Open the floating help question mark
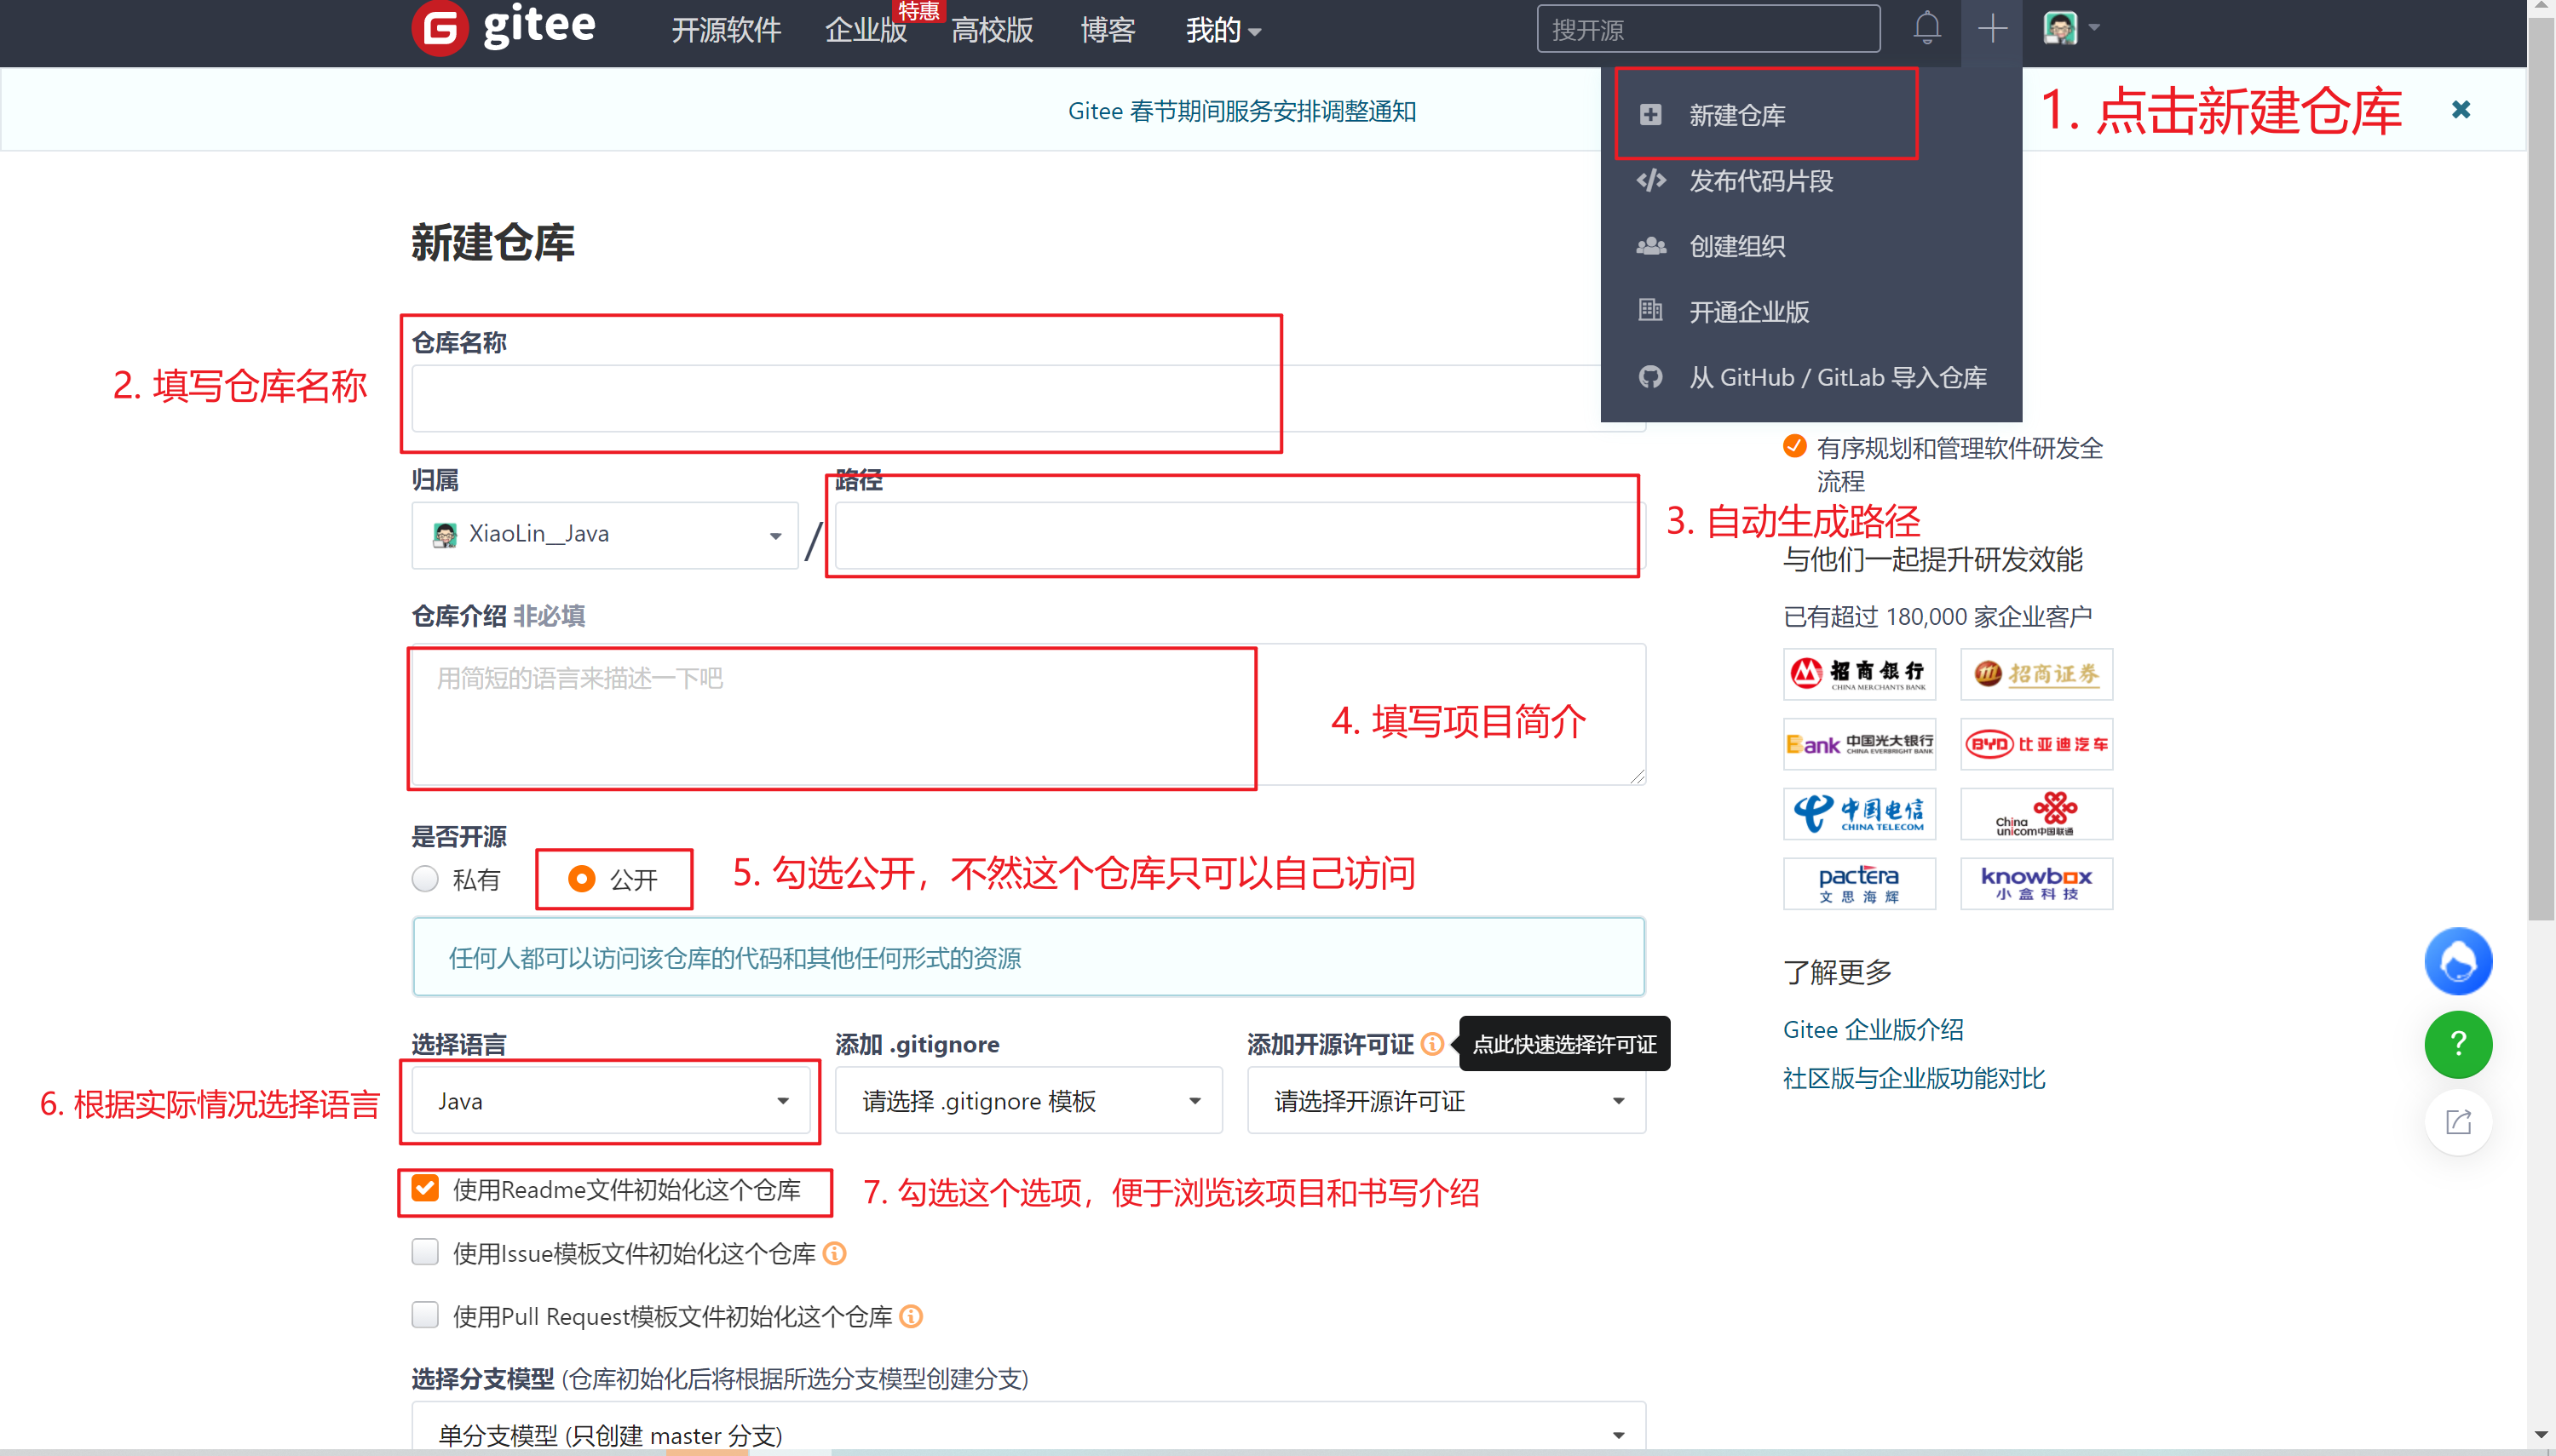The image size is (2556, 1456). [x=2459, y=1044]
